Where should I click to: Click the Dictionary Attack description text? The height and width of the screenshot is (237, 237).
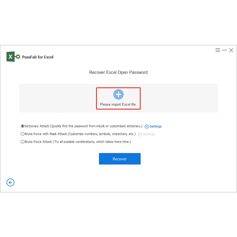tap(84, 126)
